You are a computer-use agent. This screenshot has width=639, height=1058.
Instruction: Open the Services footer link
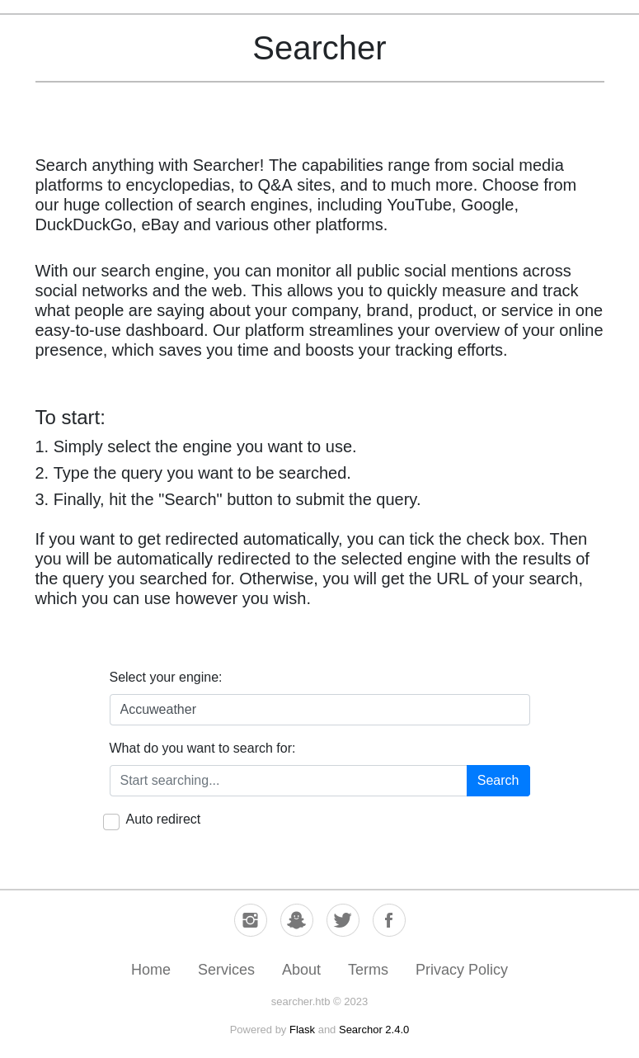point(226,970)
